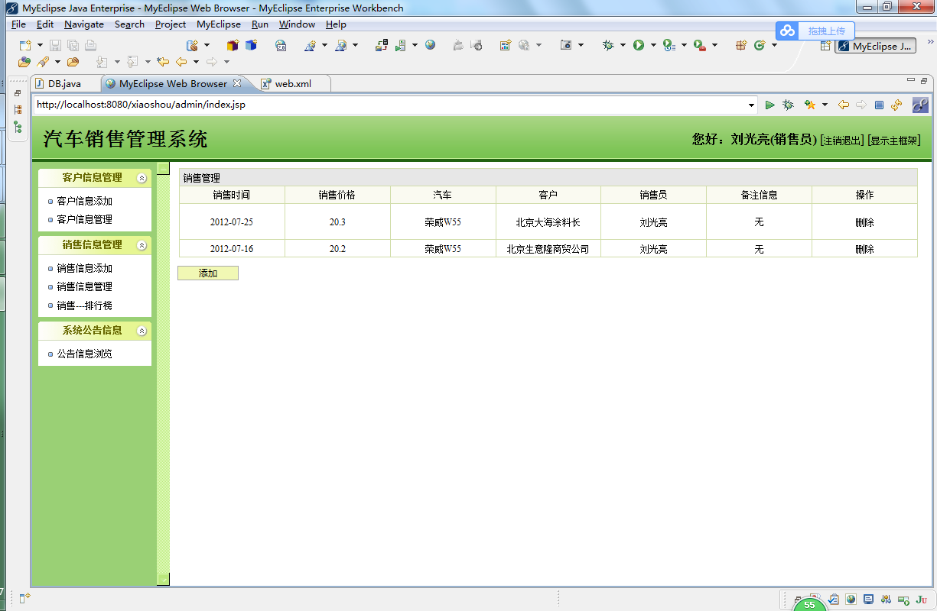Image resolution: width=937 pixels, height=611 pixels.
Task: Open 销售信息添加 in the sidebar
Action: point(85,268)
